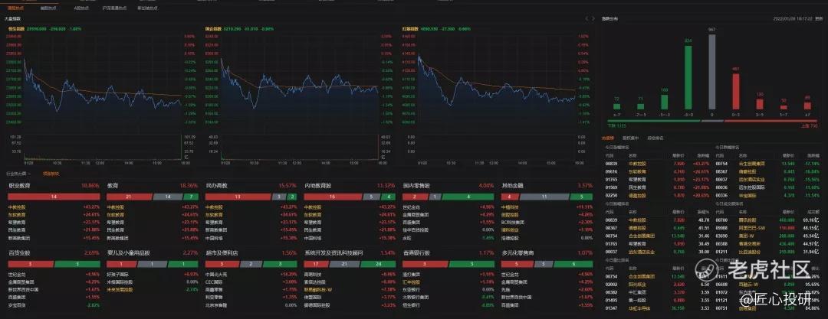Click the red 461 distribution bar
Image resolution: width=828 pixels, height=319 pixels.
(x=735, y=92)
